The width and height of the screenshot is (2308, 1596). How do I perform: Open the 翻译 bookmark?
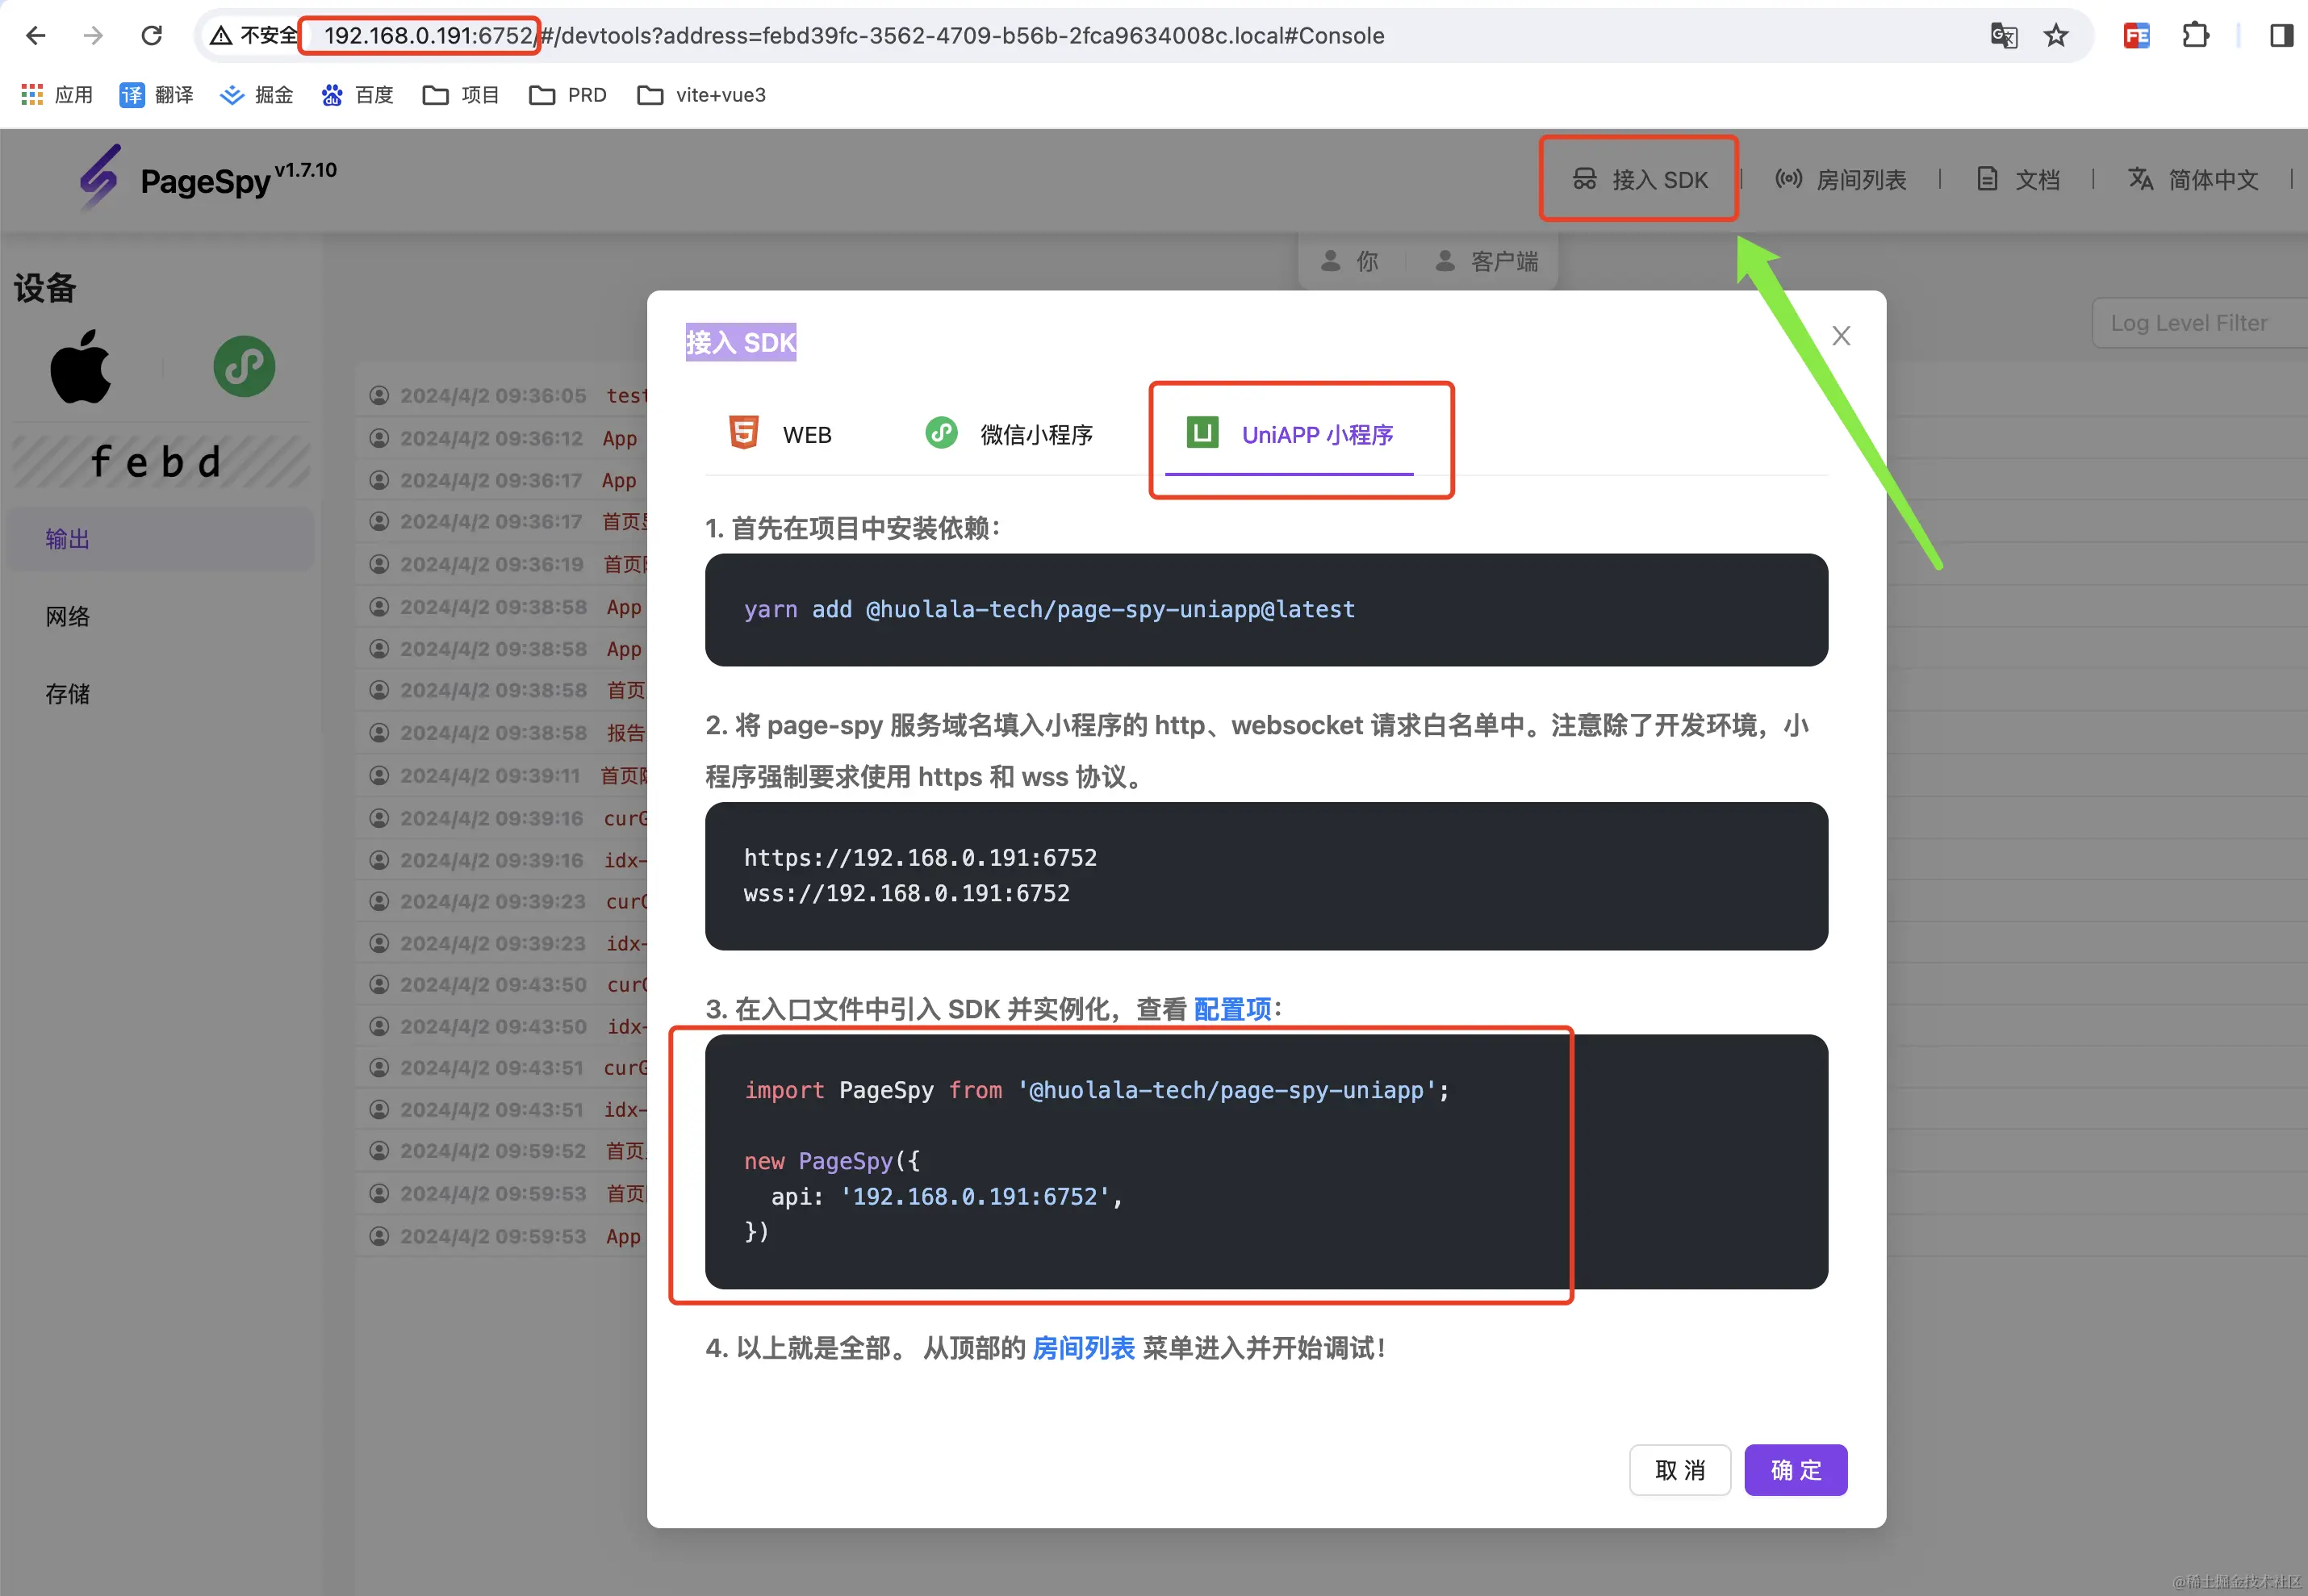point(157,95)
